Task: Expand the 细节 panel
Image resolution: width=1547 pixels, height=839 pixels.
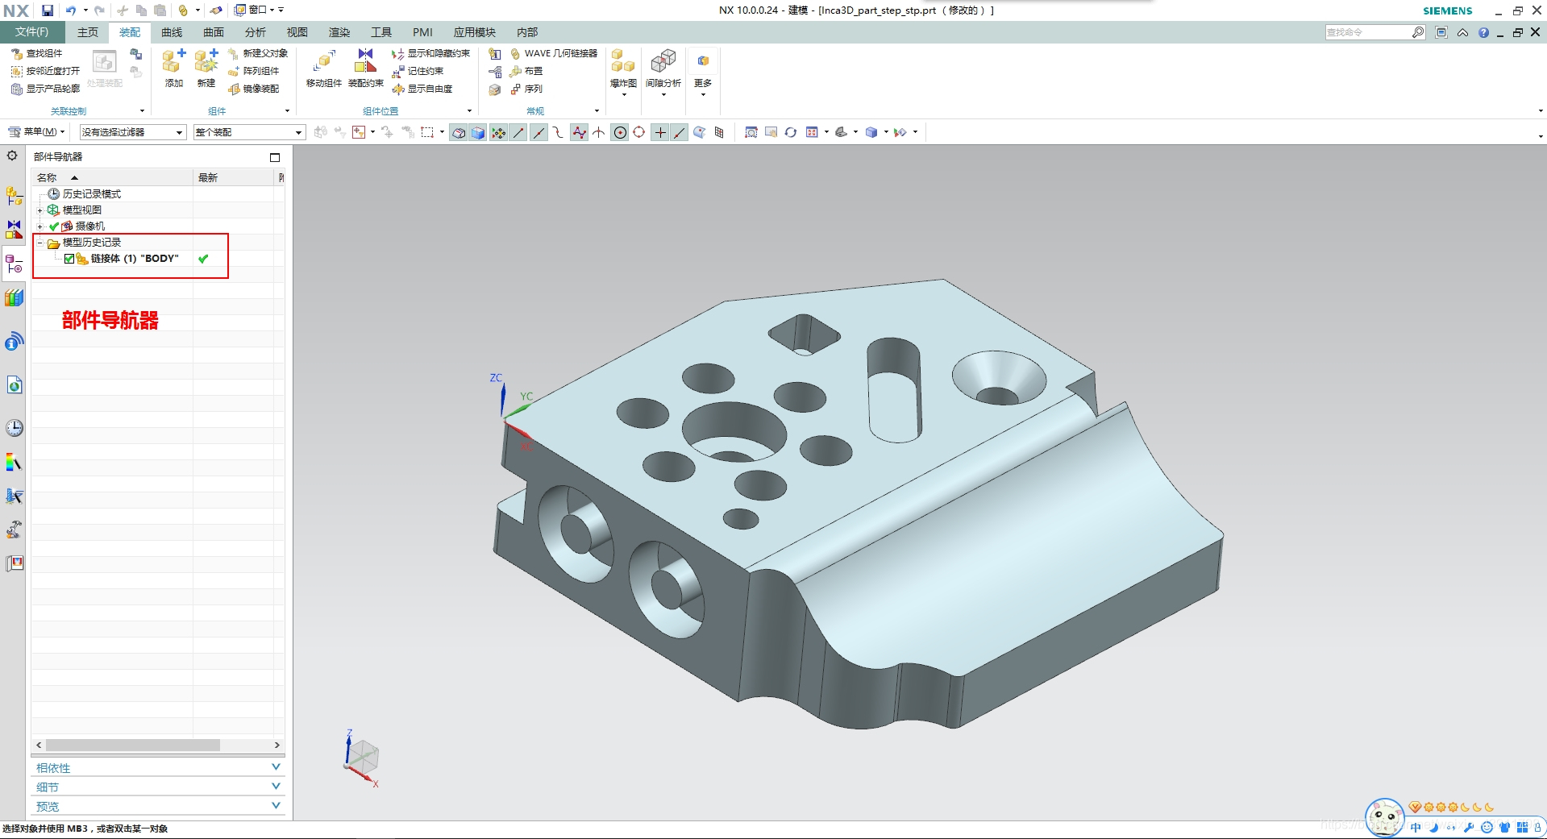Action: [158, 787]
